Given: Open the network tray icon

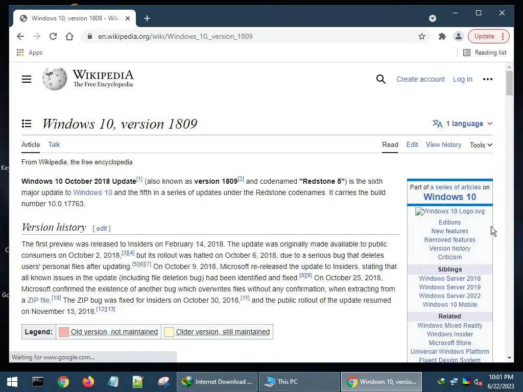Looking at the screenshot, I should click(454, 382).
